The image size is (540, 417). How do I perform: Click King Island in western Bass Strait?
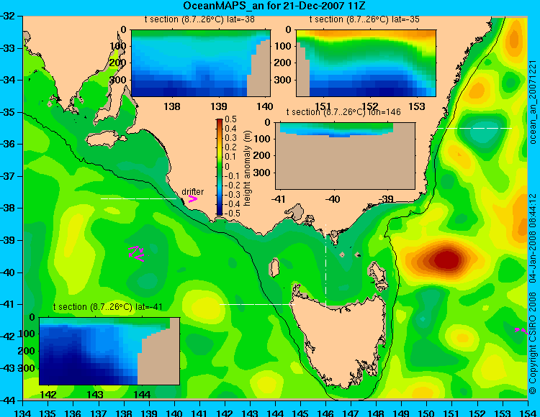tap(274, 267)
